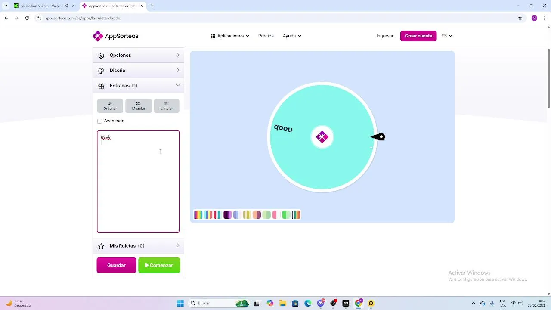Open the Chrome profile avatar
The width and height of the screenshot is (551, 310).
(x=534, y=18)
